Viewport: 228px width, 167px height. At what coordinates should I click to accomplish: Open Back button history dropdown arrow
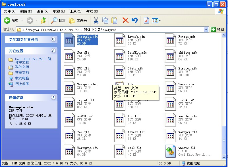pos(22,20)
